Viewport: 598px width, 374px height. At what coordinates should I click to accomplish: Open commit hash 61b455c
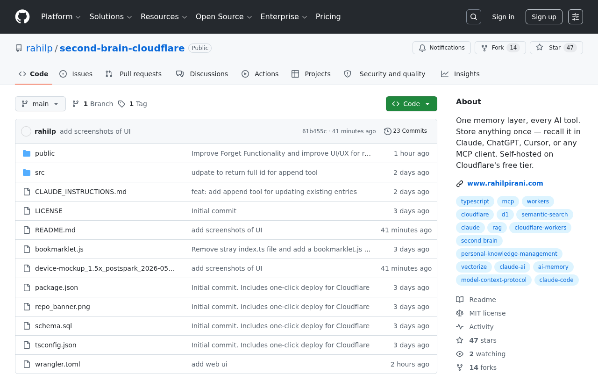click(x=314, y=131)
